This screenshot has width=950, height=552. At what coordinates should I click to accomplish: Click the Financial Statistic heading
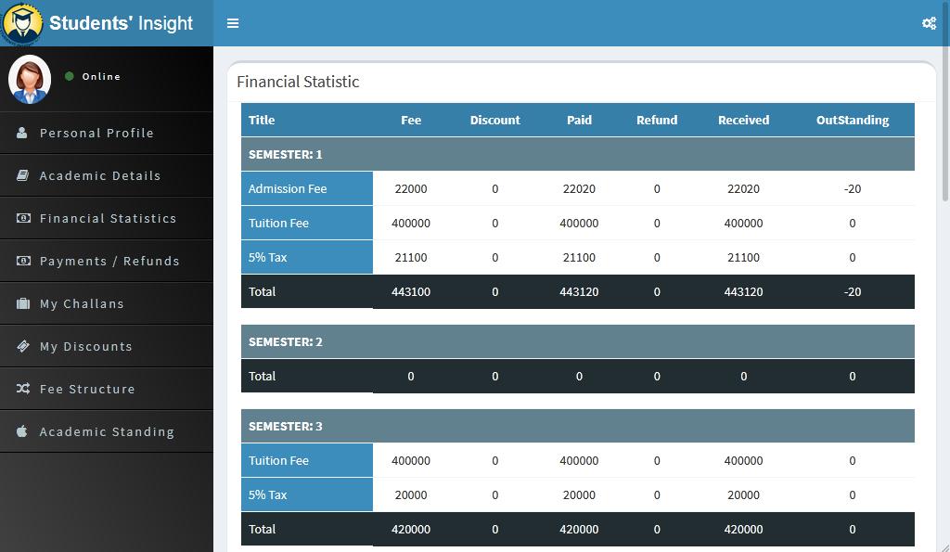tap(298, 82)
